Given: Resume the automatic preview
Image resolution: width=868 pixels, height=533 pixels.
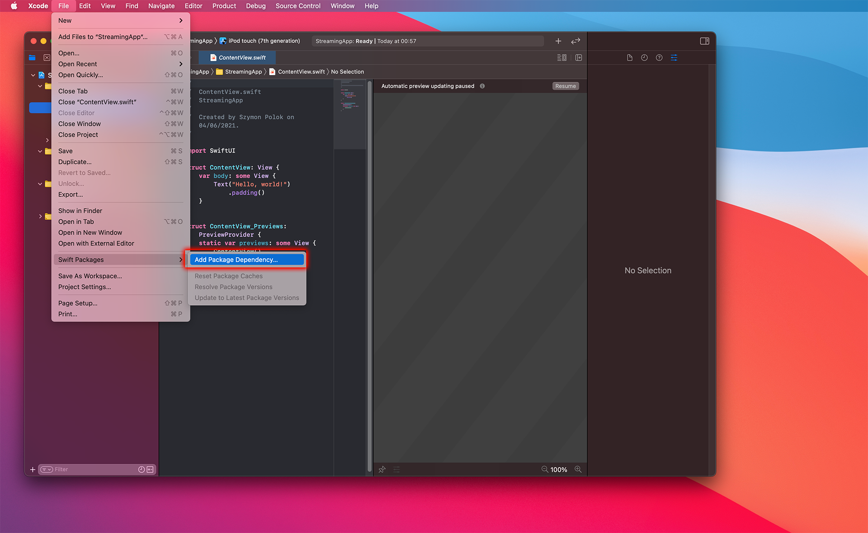Looking at the screenshot, I should click(566, 86).
